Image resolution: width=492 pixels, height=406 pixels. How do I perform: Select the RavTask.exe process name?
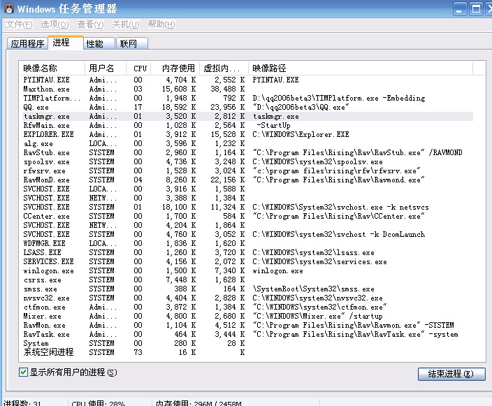click(x=46, y=335)
